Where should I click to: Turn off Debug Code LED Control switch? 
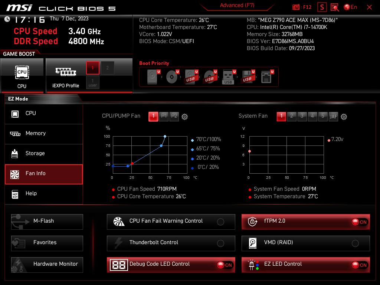tap(225, 265)
